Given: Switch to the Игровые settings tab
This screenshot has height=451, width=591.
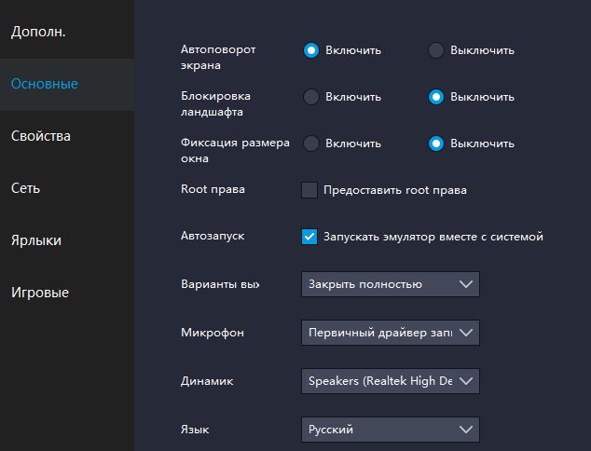Looking at the screenshot, I should pos(40,293).
